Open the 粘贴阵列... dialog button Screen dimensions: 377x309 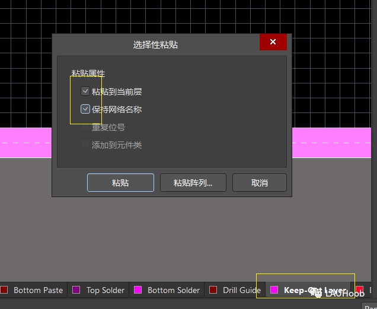193,183
